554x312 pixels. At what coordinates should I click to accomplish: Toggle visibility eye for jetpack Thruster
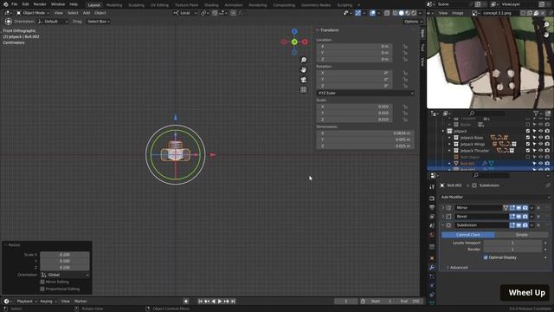[x=540, y=151]
